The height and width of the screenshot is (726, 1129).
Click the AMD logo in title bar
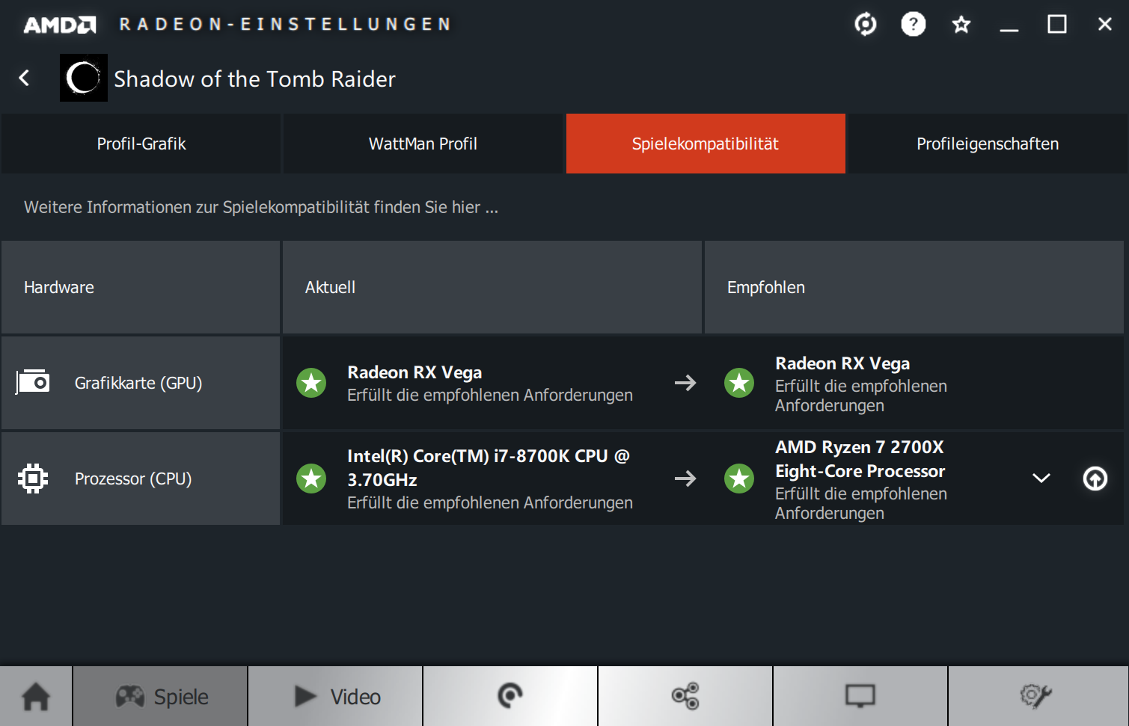[60, 25]
